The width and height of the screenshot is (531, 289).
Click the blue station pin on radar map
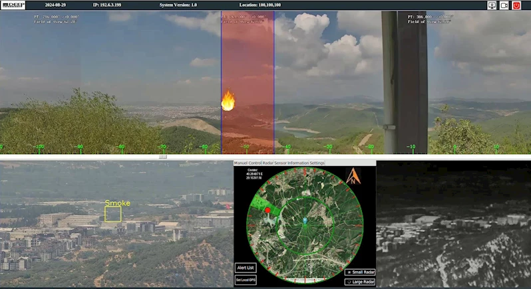click(305, 221)
